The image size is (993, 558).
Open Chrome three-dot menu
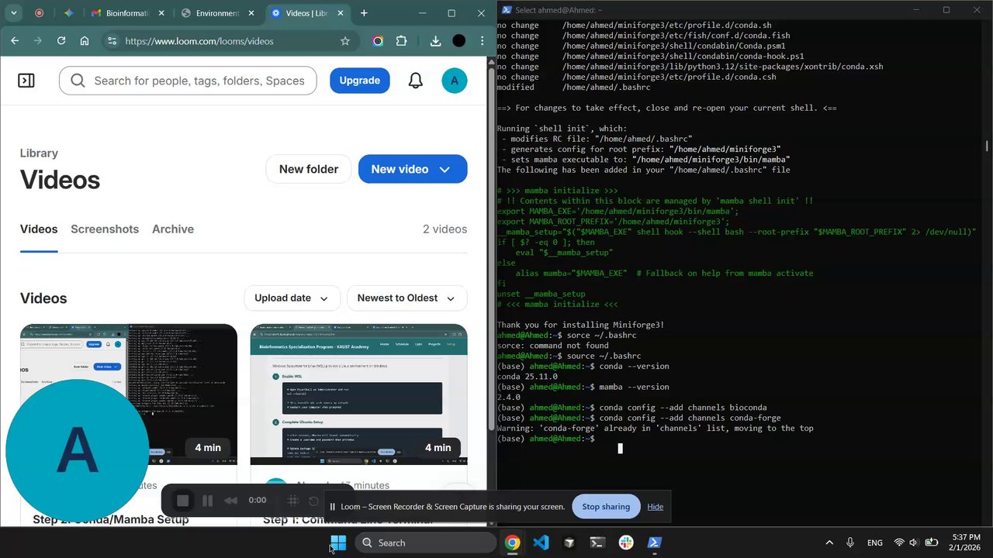click(482, 41)
